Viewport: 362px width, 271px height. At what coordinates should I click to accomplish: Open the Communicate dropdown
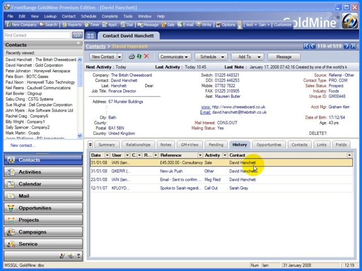(174, 57)
